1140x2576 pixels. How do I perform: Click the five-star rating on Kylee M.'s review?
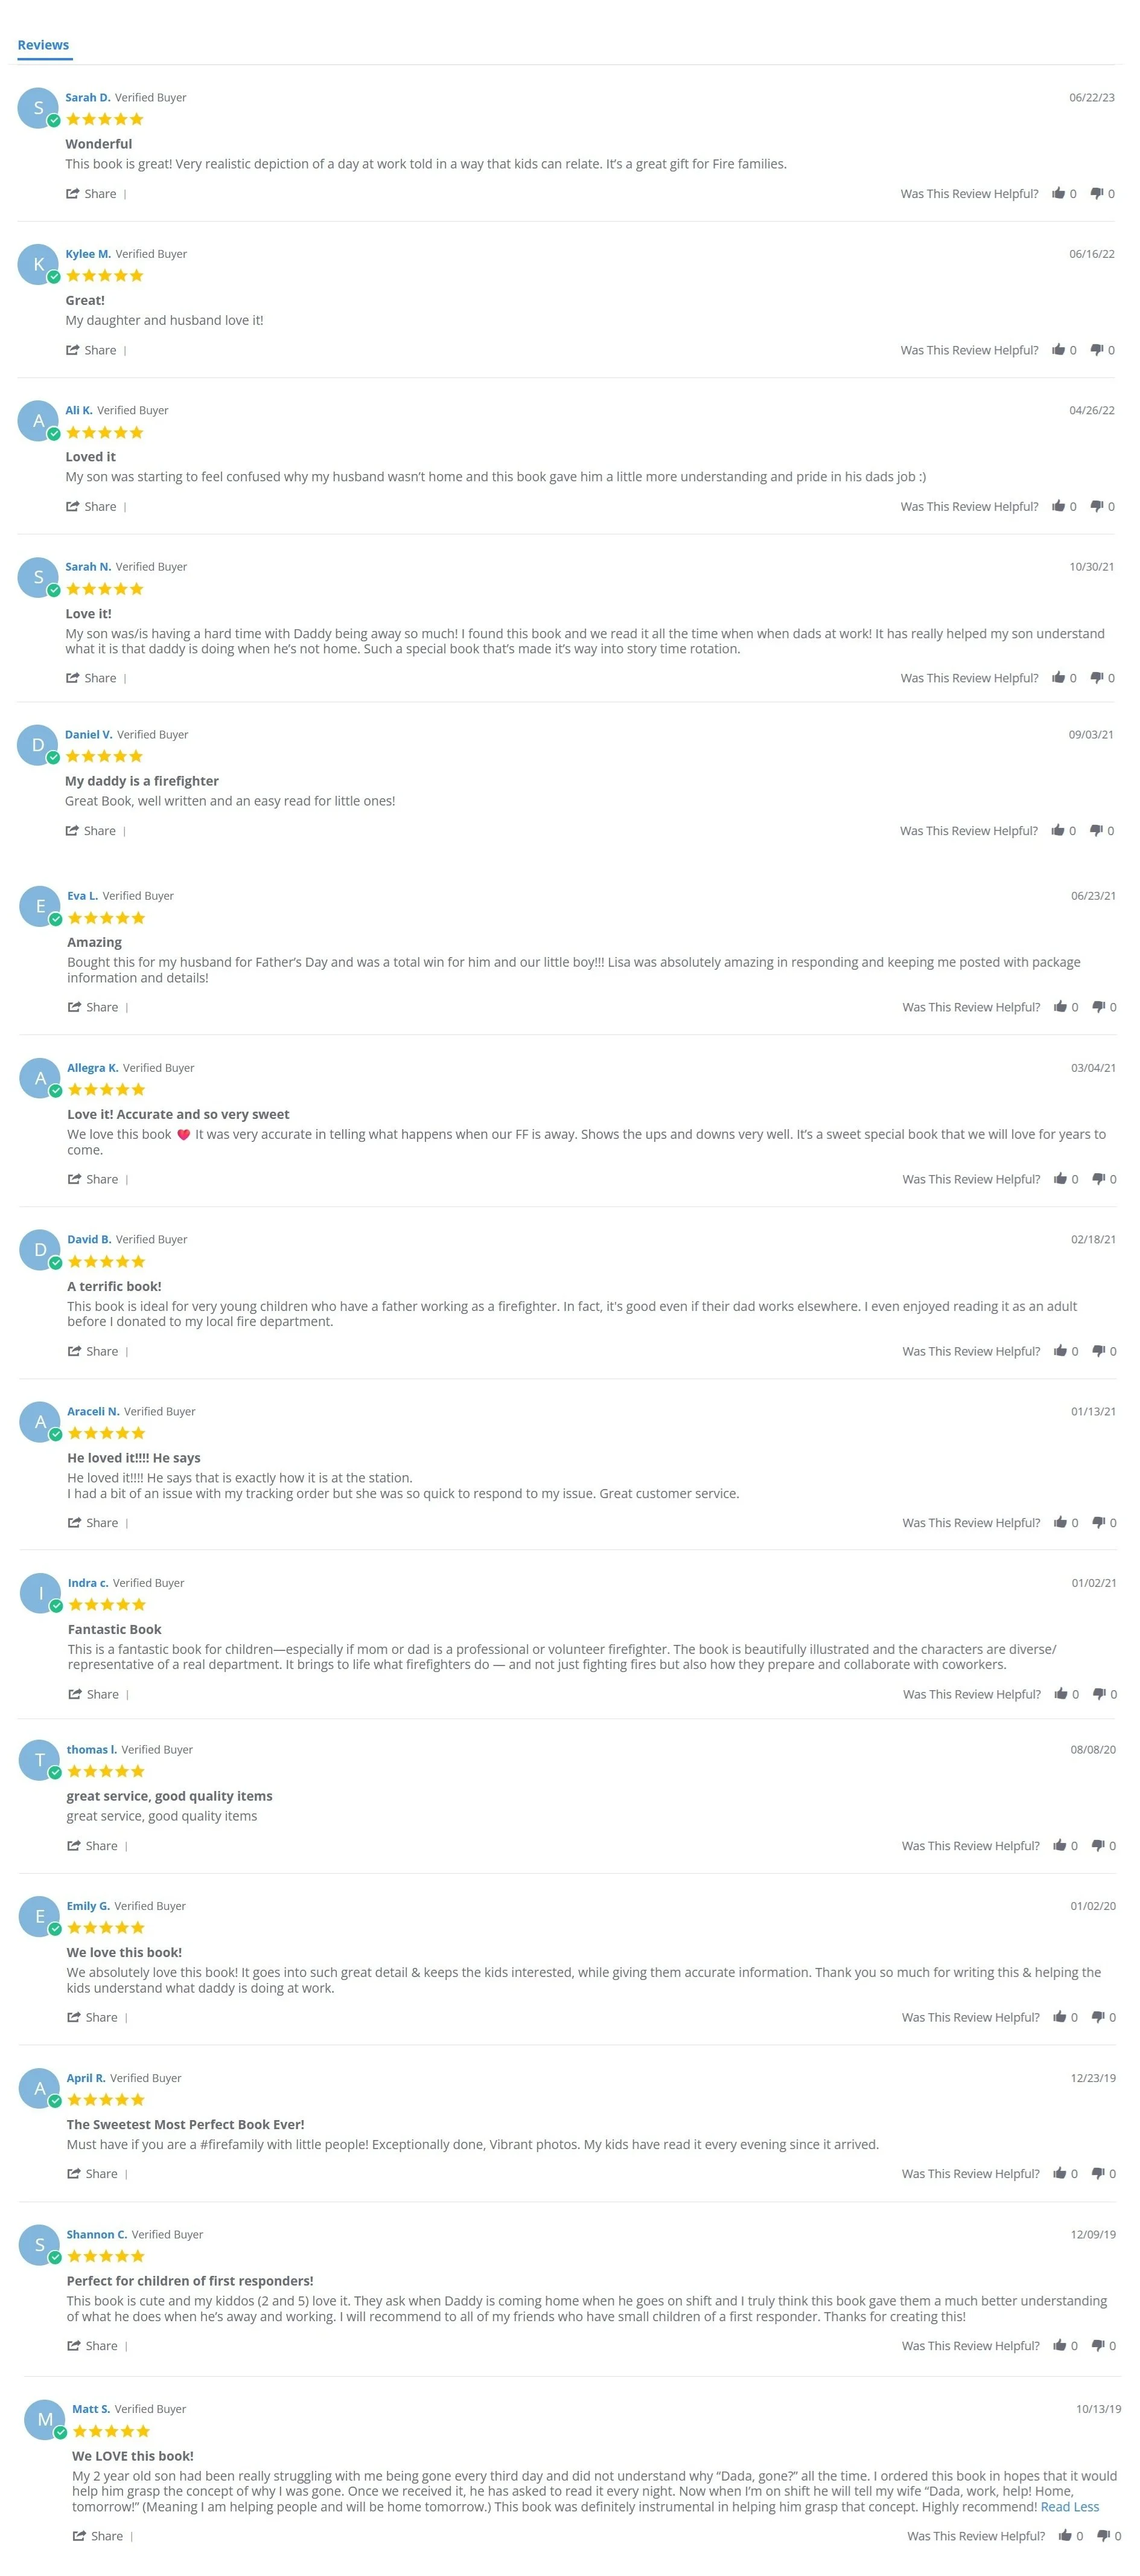point(105,276)
